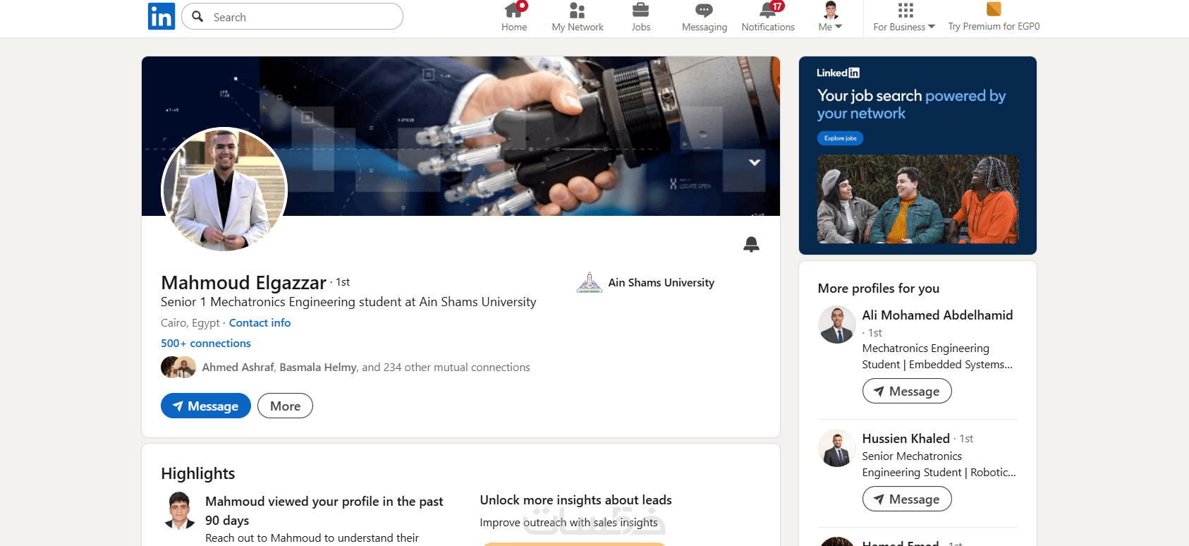
Task: Click the Highlights viewer avatar
Action: pyautogui.click(x=180, y=511)
